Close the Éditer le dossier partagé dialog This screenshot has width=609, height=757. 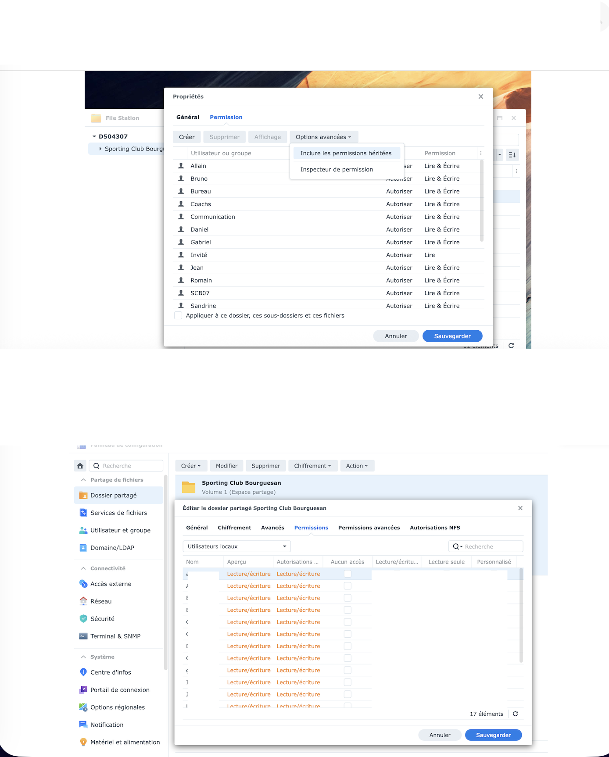tap(520, 508)
